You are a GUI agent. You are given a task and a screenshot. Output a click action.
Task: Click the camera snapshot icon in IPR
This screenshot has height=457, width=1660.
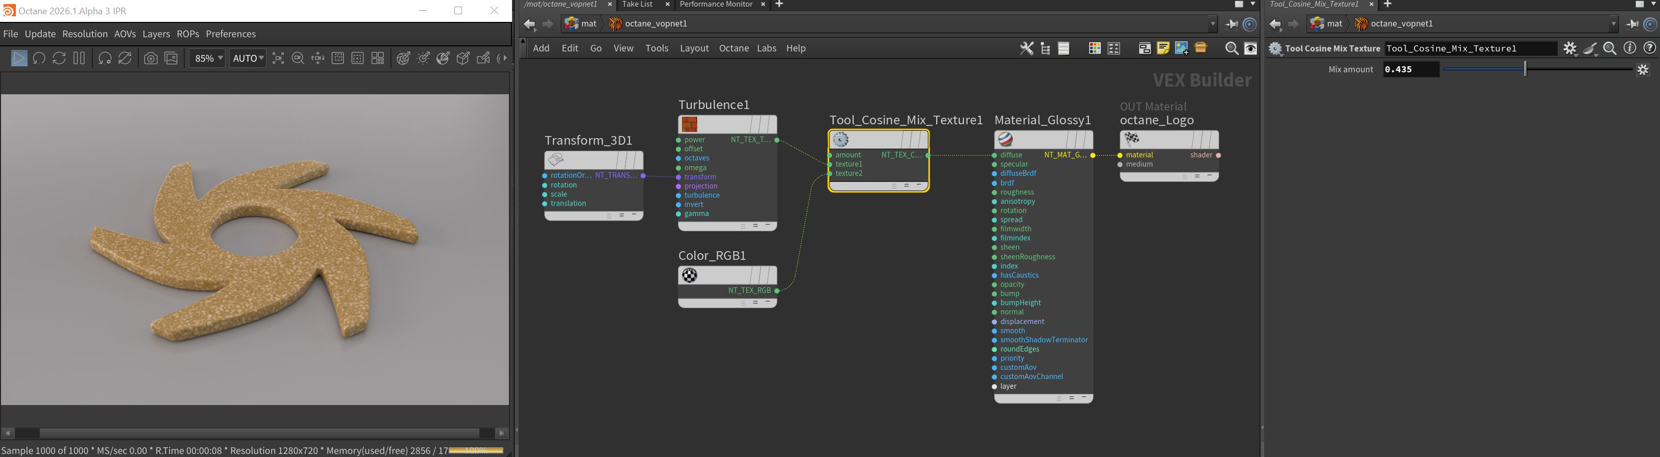click(151, 59)
